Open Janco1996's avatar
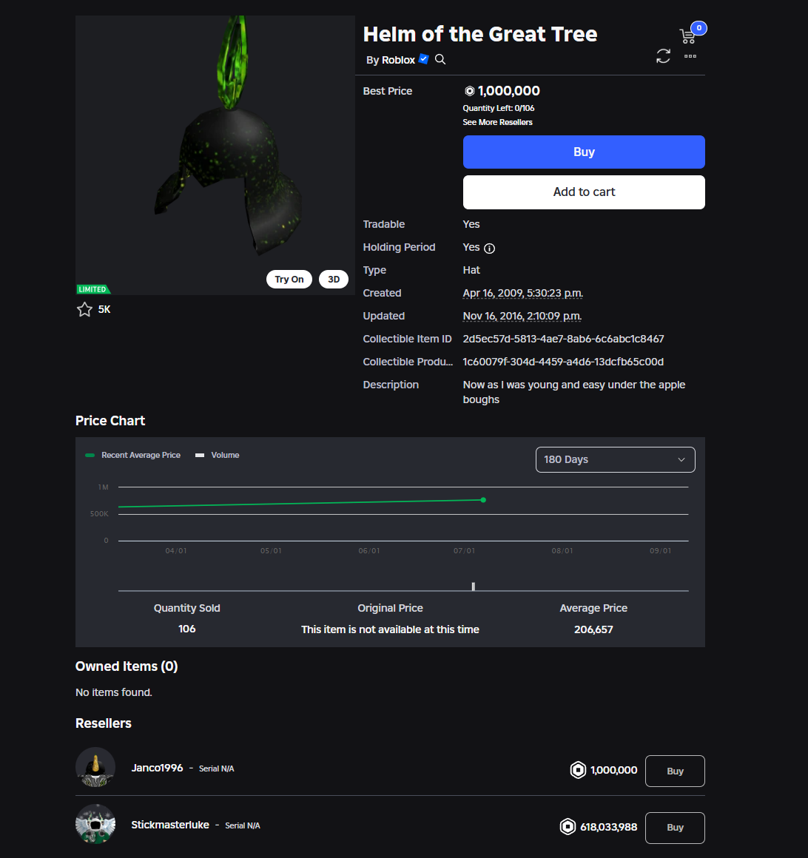 tap(95, 767)
